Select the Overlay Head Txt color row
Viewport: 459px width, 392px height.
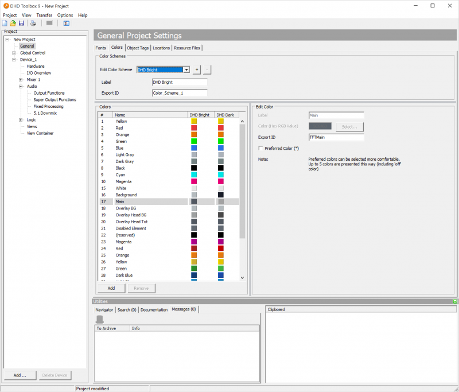[169, 222]
